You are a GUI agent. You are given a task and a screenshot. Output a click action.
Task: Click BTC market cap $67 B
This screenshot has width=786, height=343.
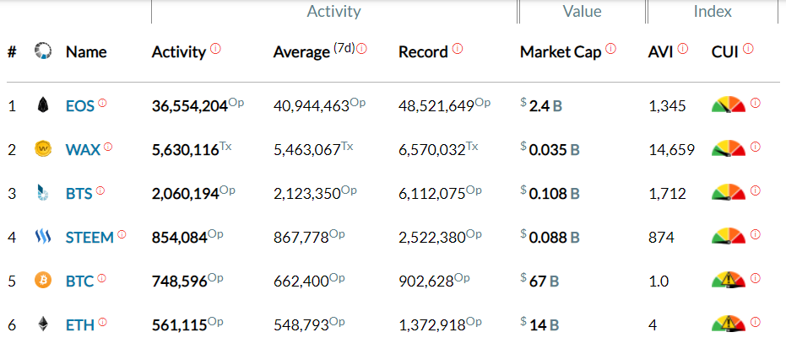(x=539, y=281)
